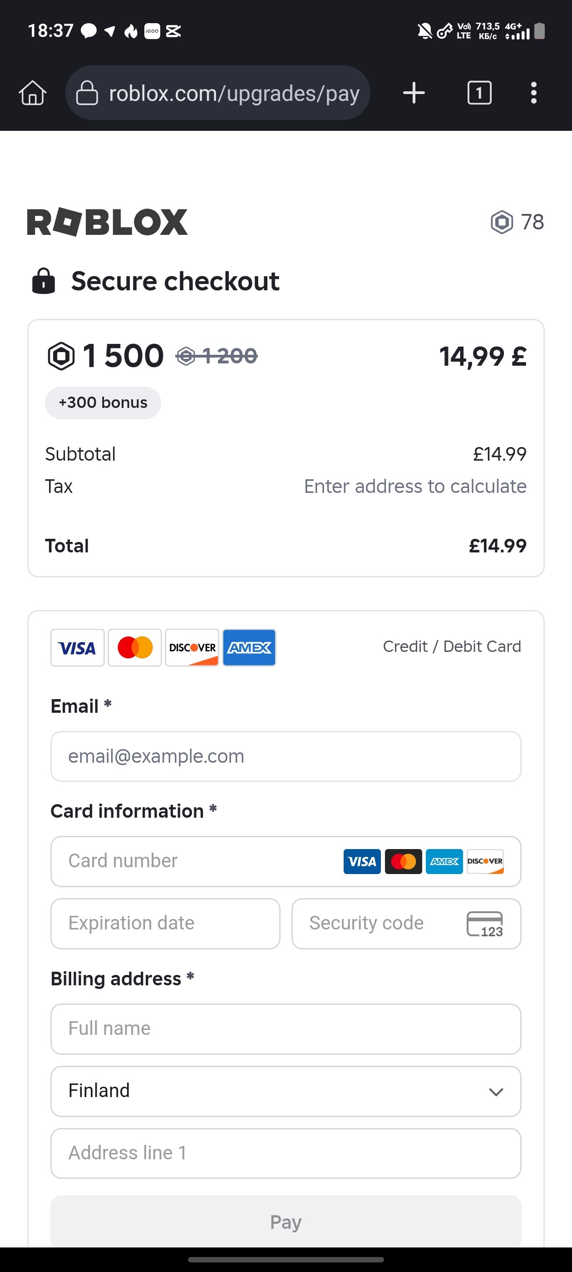572x1272 pixels.
Task: Click the Expiration date field
Action: 165,924
